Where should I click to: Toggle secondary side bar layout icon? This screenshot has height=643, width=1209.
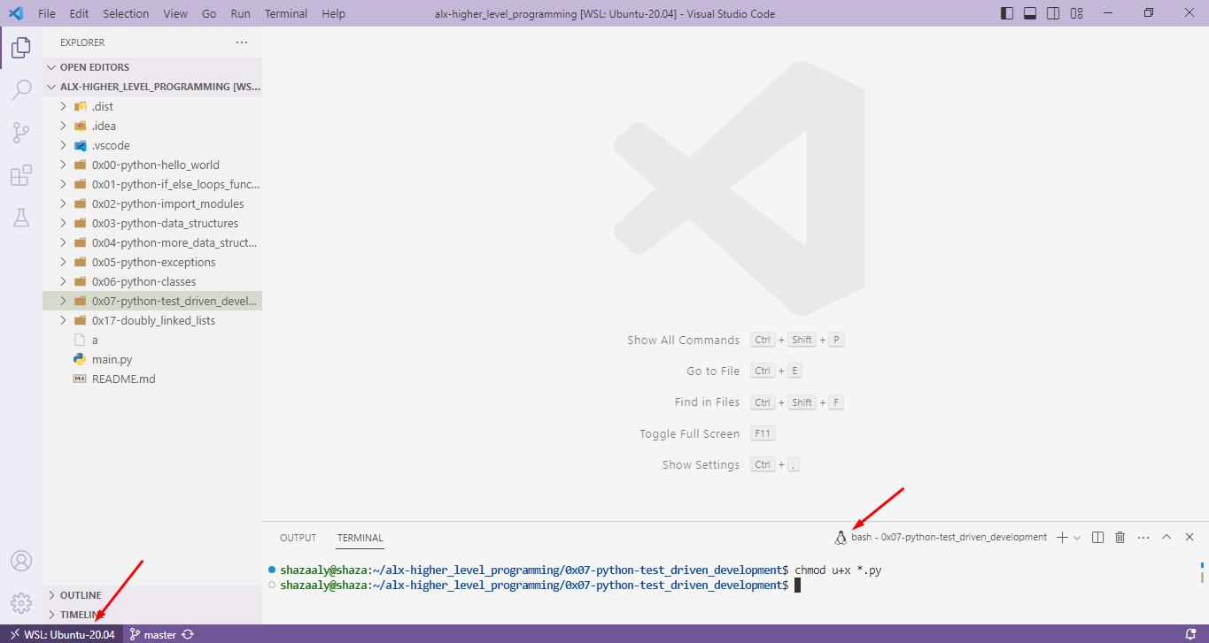[x=1053, y=13]
